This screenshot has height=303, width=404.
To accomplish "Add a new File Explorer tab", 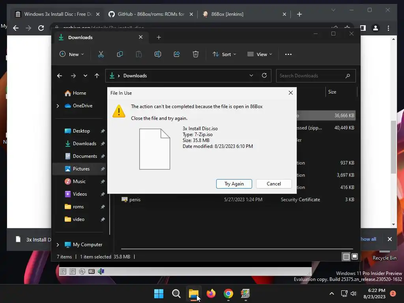I will [159, 37].
